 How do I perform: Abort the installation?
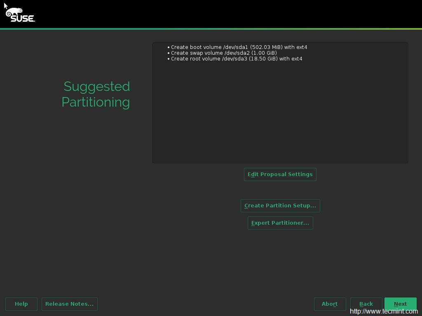tap(330, 304)
